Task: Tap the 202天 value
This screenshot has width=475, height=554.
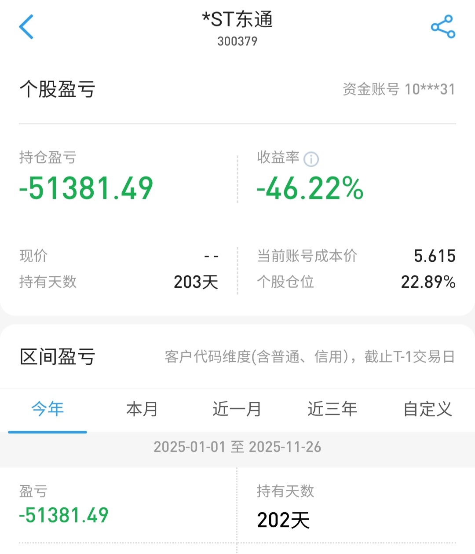Action: click(283, 521)
